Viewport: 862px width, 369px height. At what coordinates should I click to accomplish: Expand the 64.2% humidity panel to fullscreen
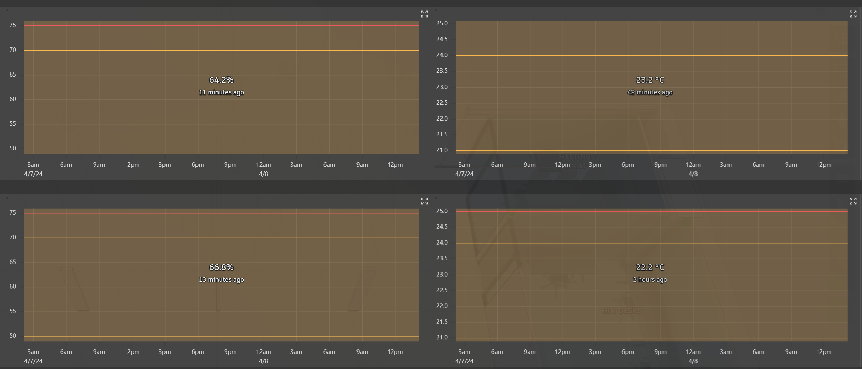(x=424, y=14)
